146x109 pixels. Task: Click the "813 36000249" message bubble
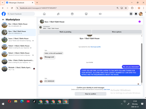pyautogui.click(x=49, y=81)
